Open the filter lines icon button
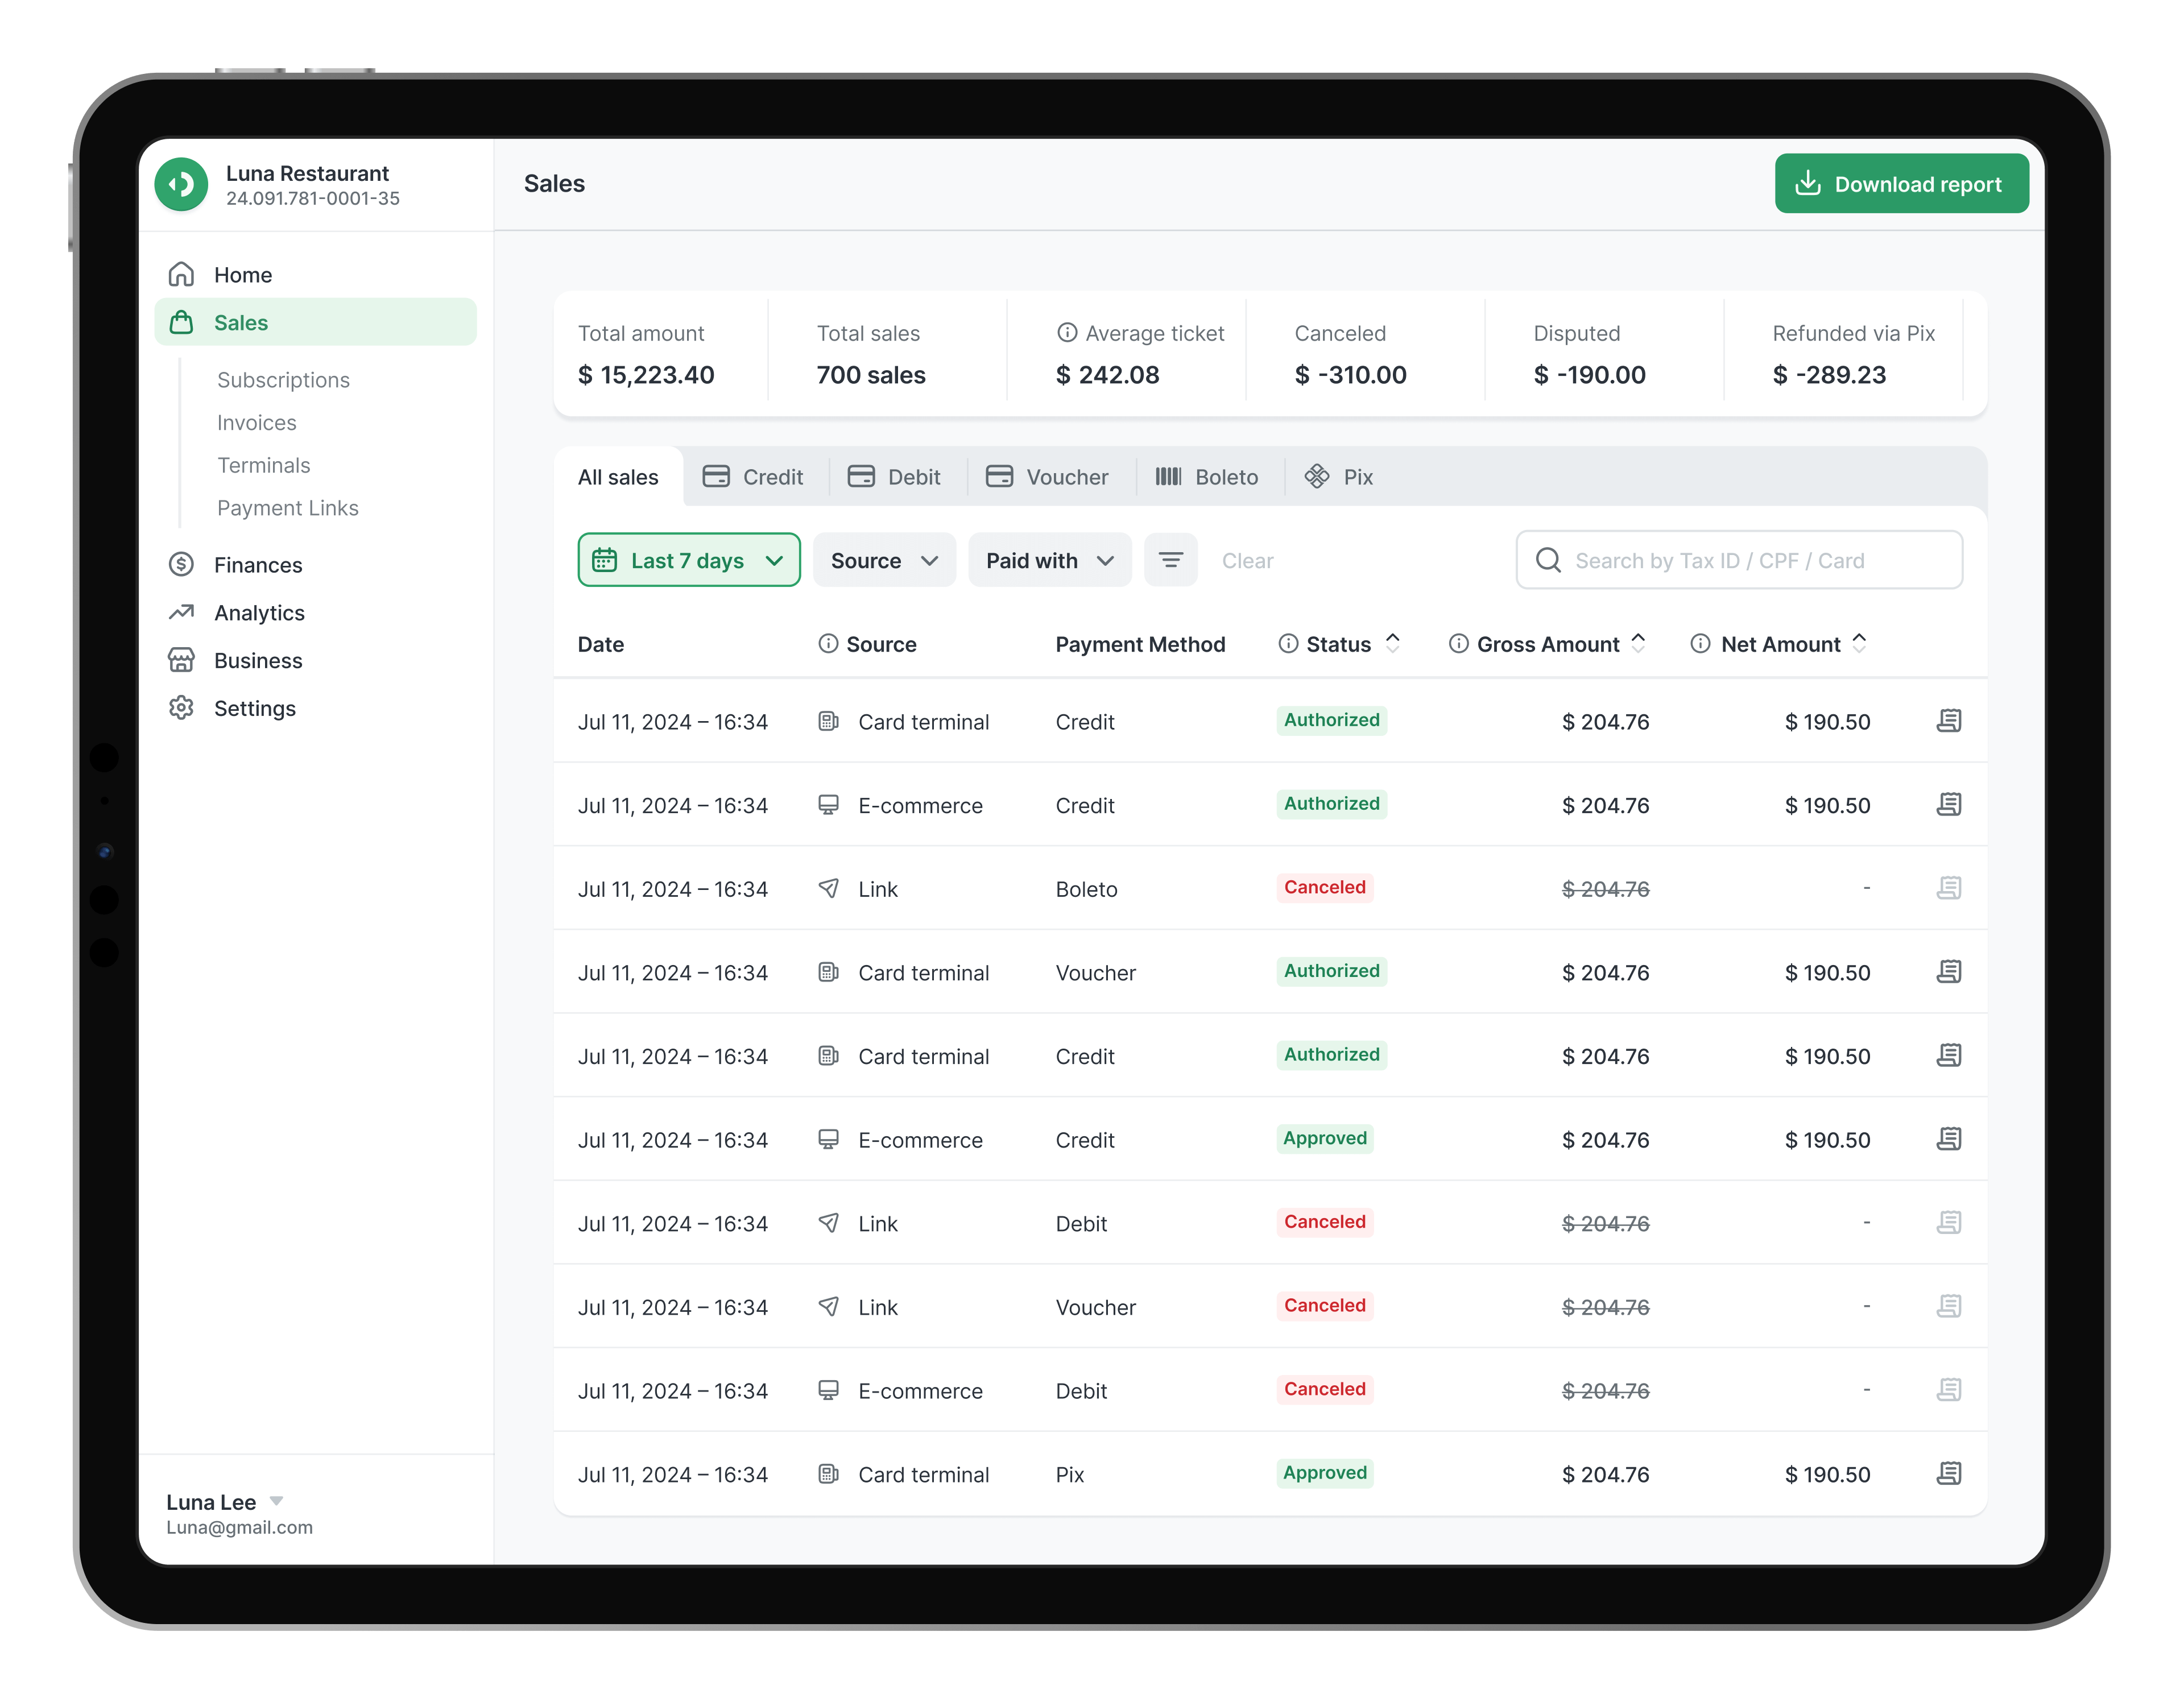Image resolution: width=2184 pixels, height=1706 pixels. pos(1170,560)
